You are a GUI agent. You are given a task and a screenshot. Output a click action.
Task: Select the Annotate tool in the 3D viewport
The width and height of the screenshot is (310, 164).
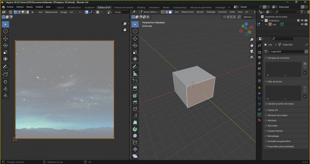[135, 67]
